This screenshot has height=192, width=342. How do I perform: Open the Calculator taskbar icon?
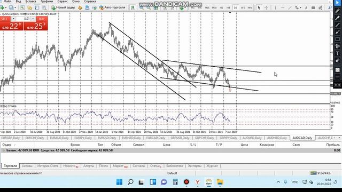(x=175, y=182)
